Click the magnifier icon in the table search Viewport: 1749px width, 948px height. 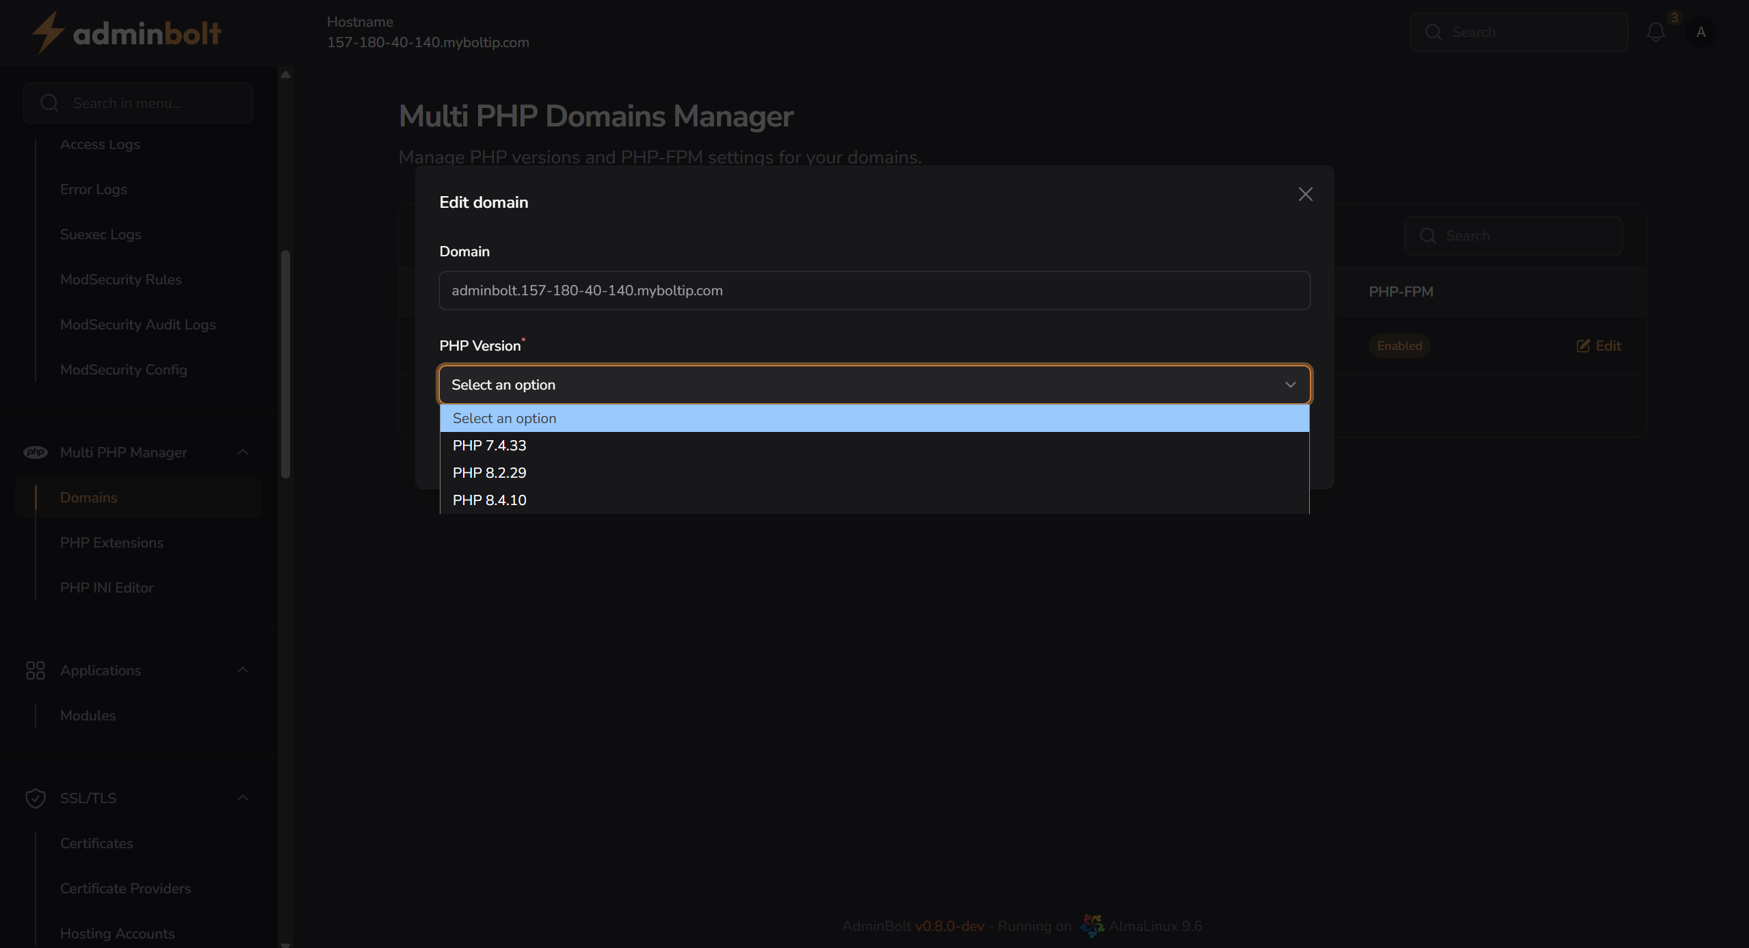pyautogui.click(x=1428, y=235)
